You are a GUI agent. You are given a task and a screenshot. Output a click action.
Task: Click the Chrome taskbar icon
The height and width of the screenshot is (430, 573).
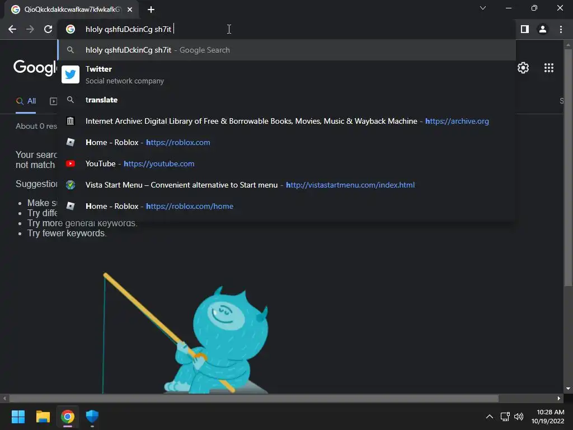[68, 417]
